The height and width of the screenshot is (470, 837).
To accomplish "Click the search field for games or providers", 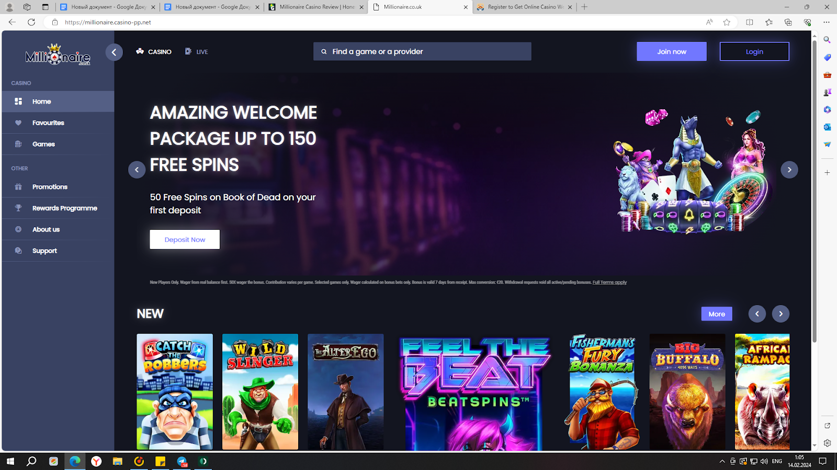I will click(422, 52).
